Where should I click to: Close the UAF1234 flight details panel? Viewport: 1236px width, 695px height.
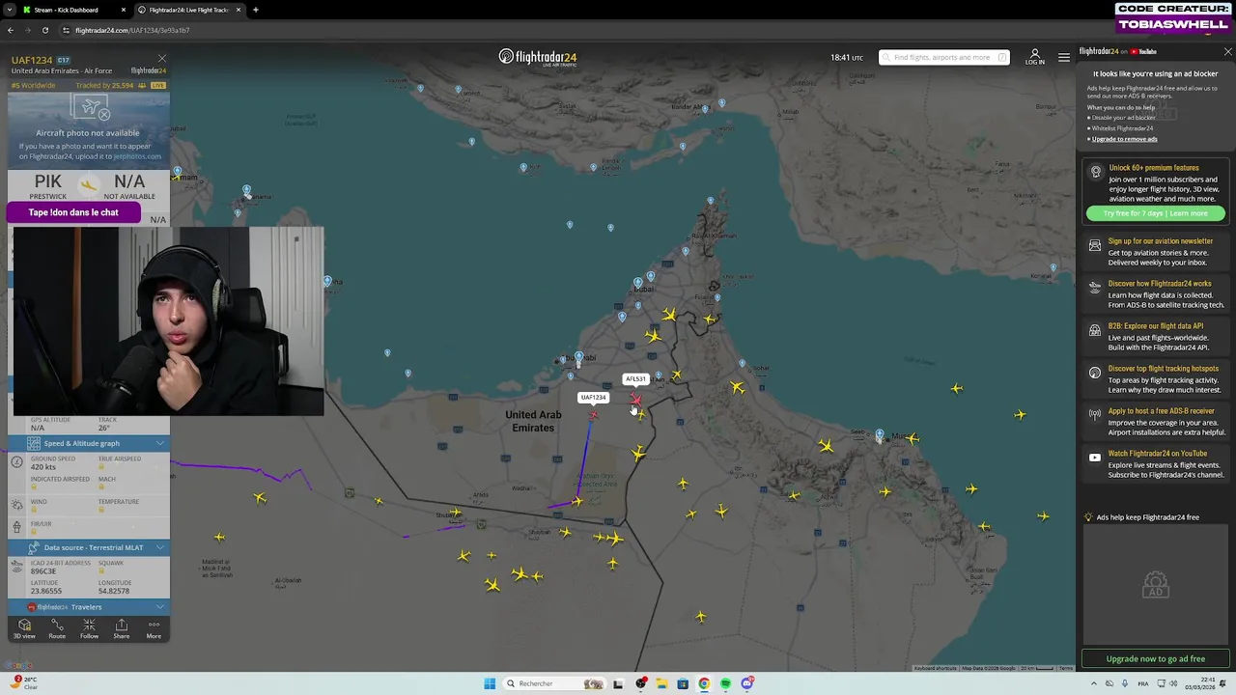point(162,59)
